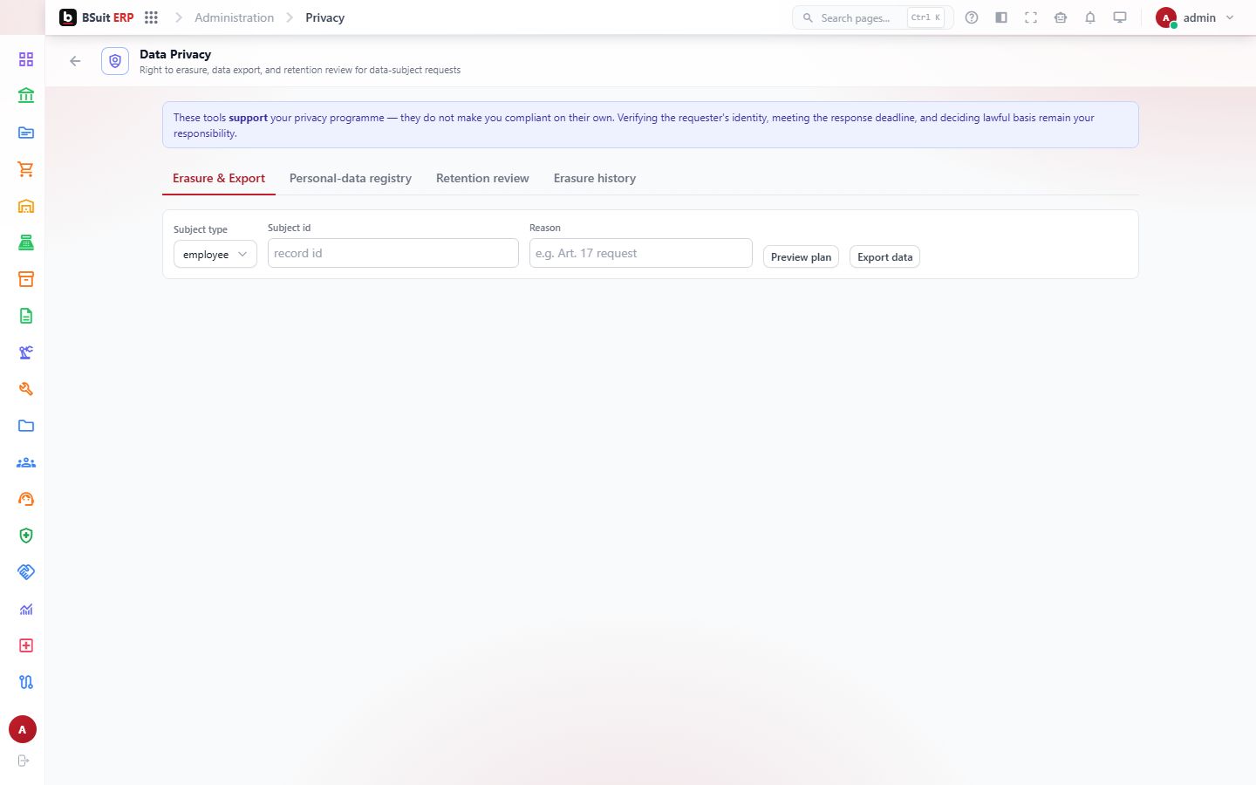Click the Export data button
The height and width of the screenshot is (785, 1256).
(884, 256)
